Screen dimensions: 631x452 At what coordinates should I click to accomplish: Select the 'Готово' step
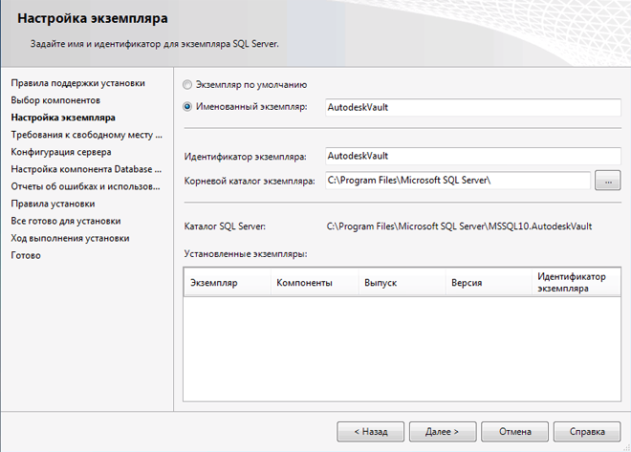coord(26,256)
